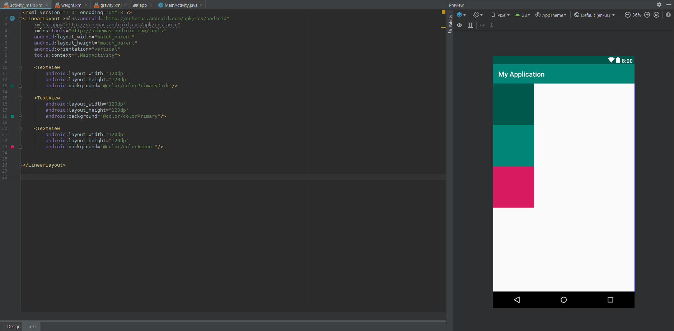Zoom in the preview
This screenshot has width=674, height=331.
(x=647, y=15)
